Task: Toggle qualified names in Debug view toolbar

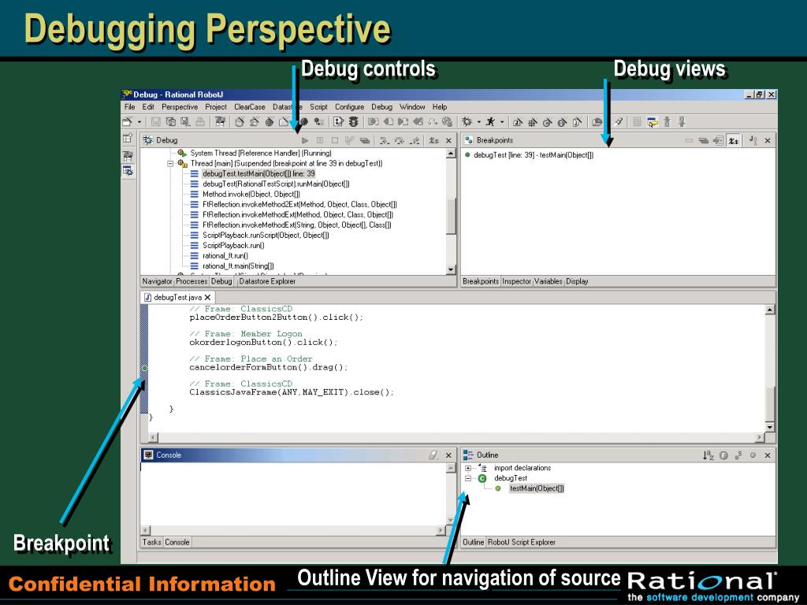Action: [434, 140]
